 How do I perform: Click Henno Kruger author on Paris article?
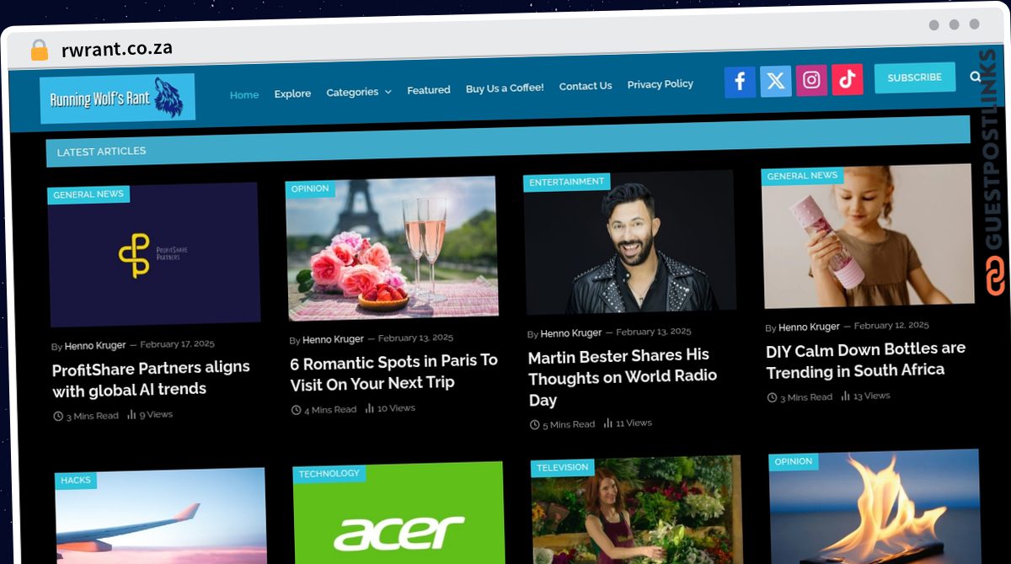(x=334, y=340)
